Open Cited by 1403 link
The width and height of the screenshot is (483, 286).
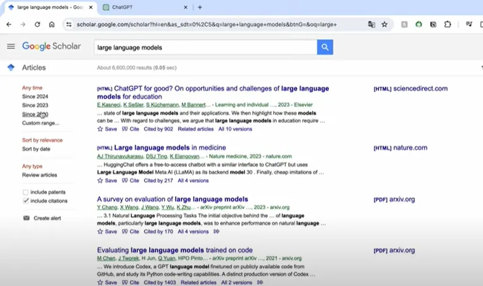(159, 282)
